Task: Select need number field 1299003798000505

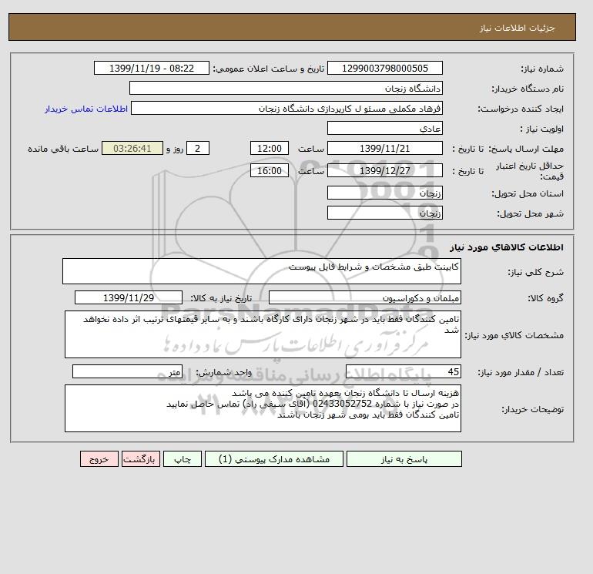Action: tap(384, 68)
